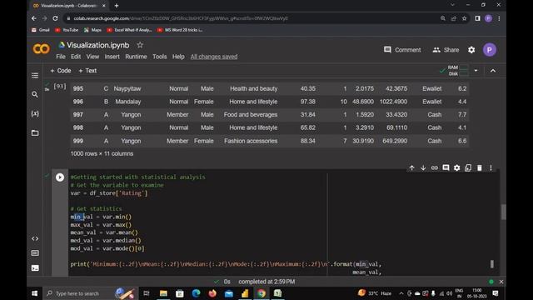Open Task View on the taskbar

click(x=147, y=293)
